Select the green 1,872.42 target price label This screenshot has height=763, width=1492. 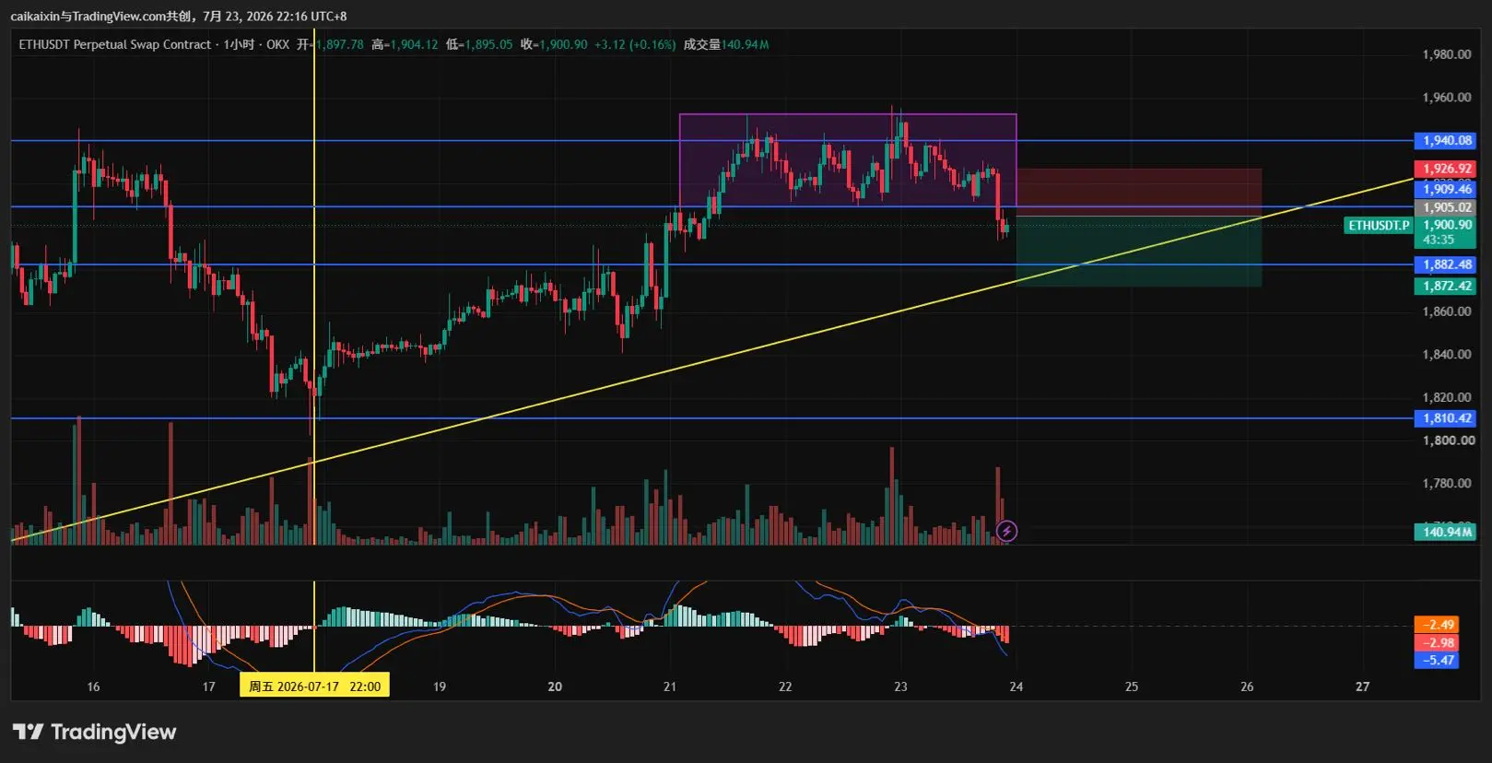coord(1445,286)
